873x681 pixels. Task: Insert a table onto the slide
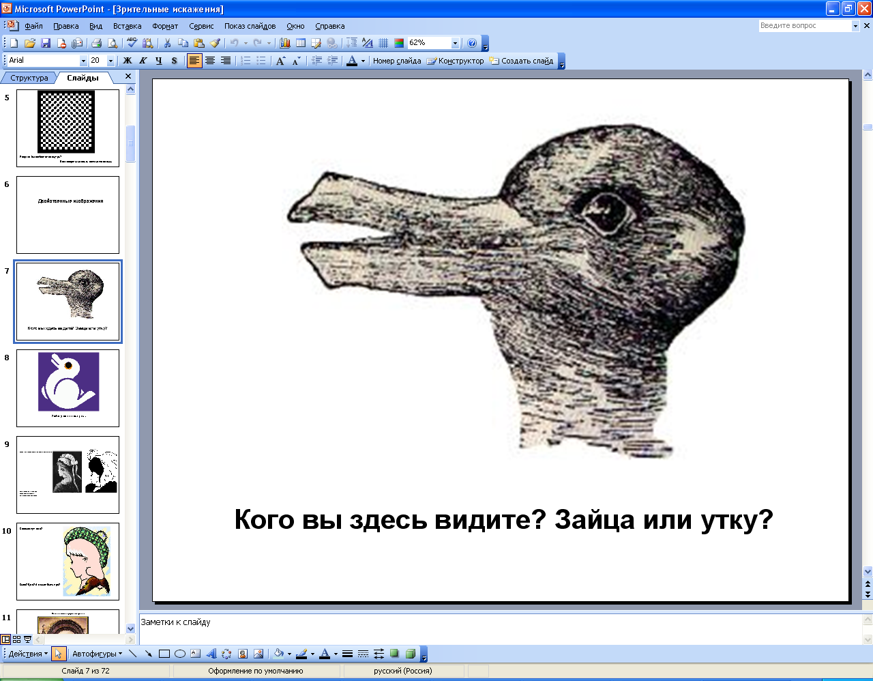point(300,43)
